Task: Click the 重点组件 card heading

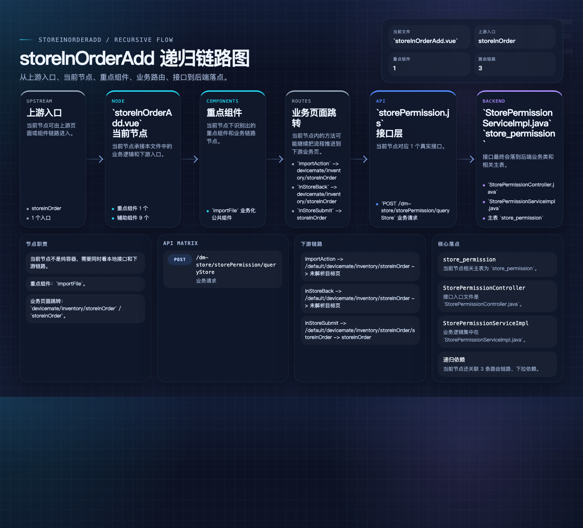Action: (224, 113)
